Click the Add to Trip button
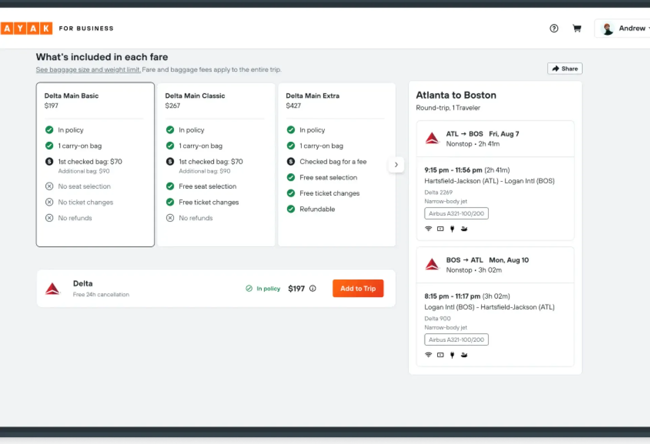This screenshot has width=650, height=444. pyautogui.click(x=358, y=288)
